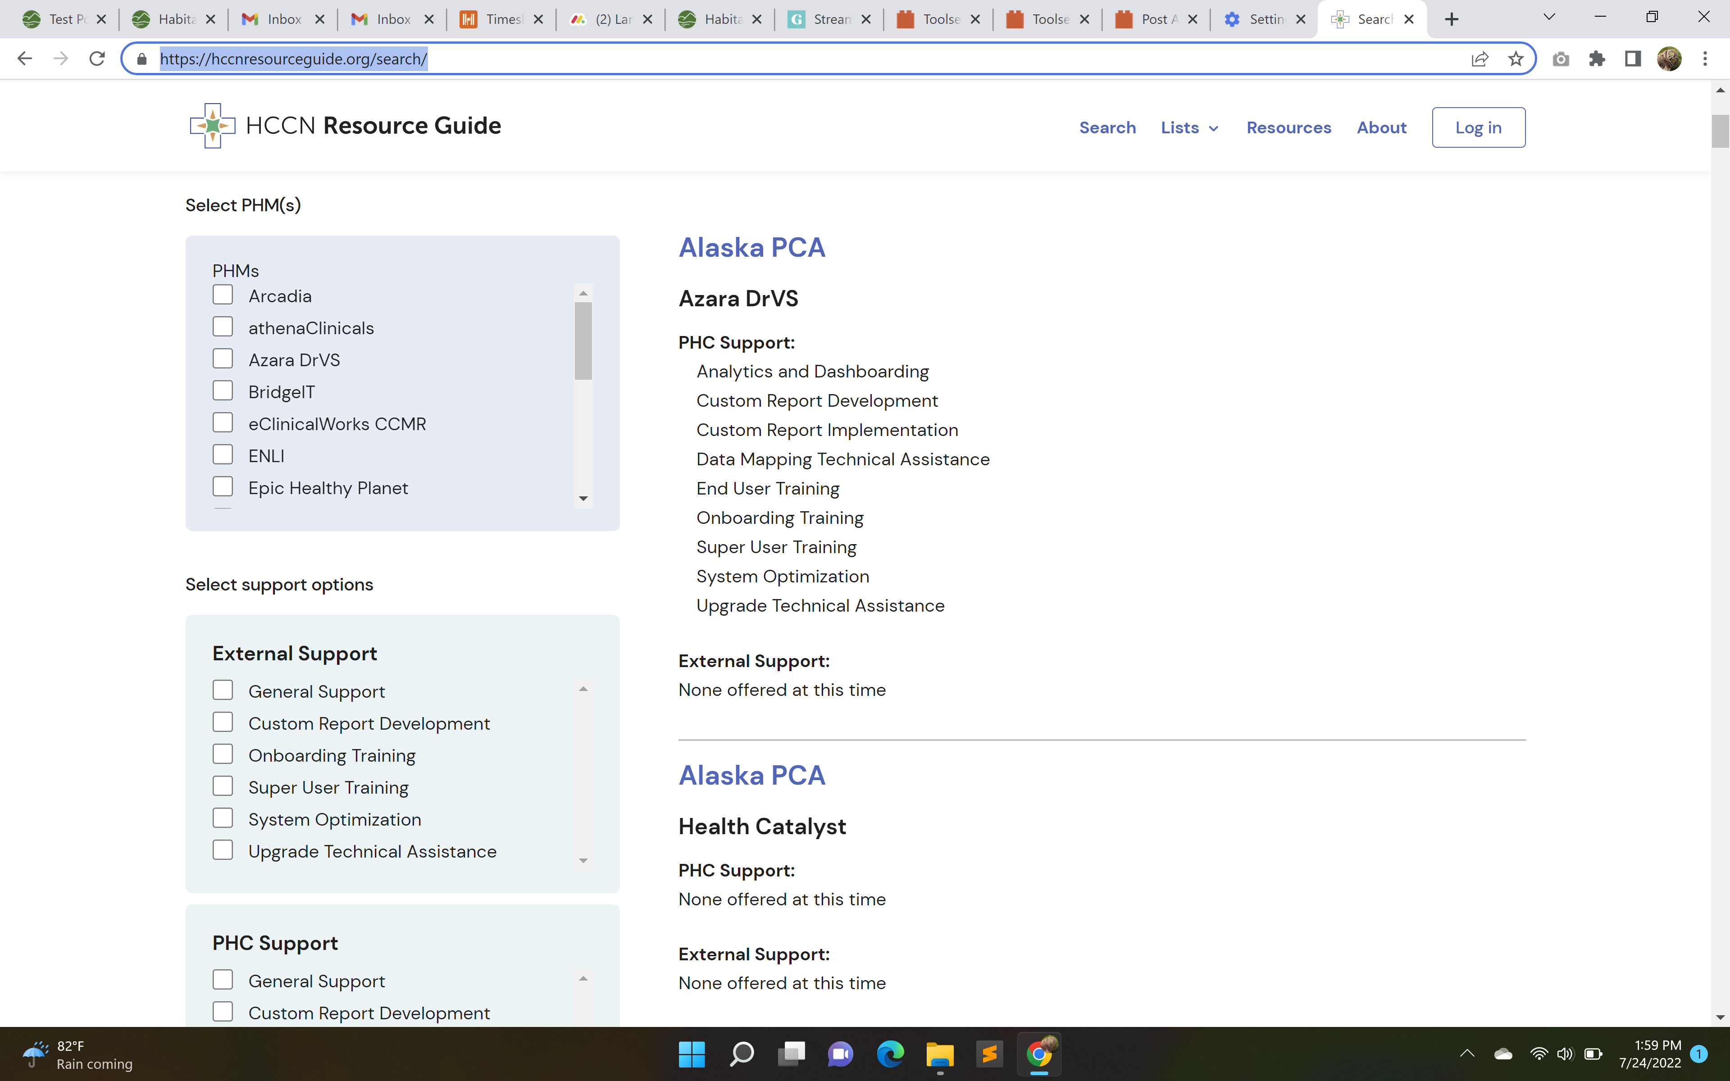Open the Alaska PCA heading above Health Catalyst
This screenshot has height=1081, width=1730.
tap(752, 775)
